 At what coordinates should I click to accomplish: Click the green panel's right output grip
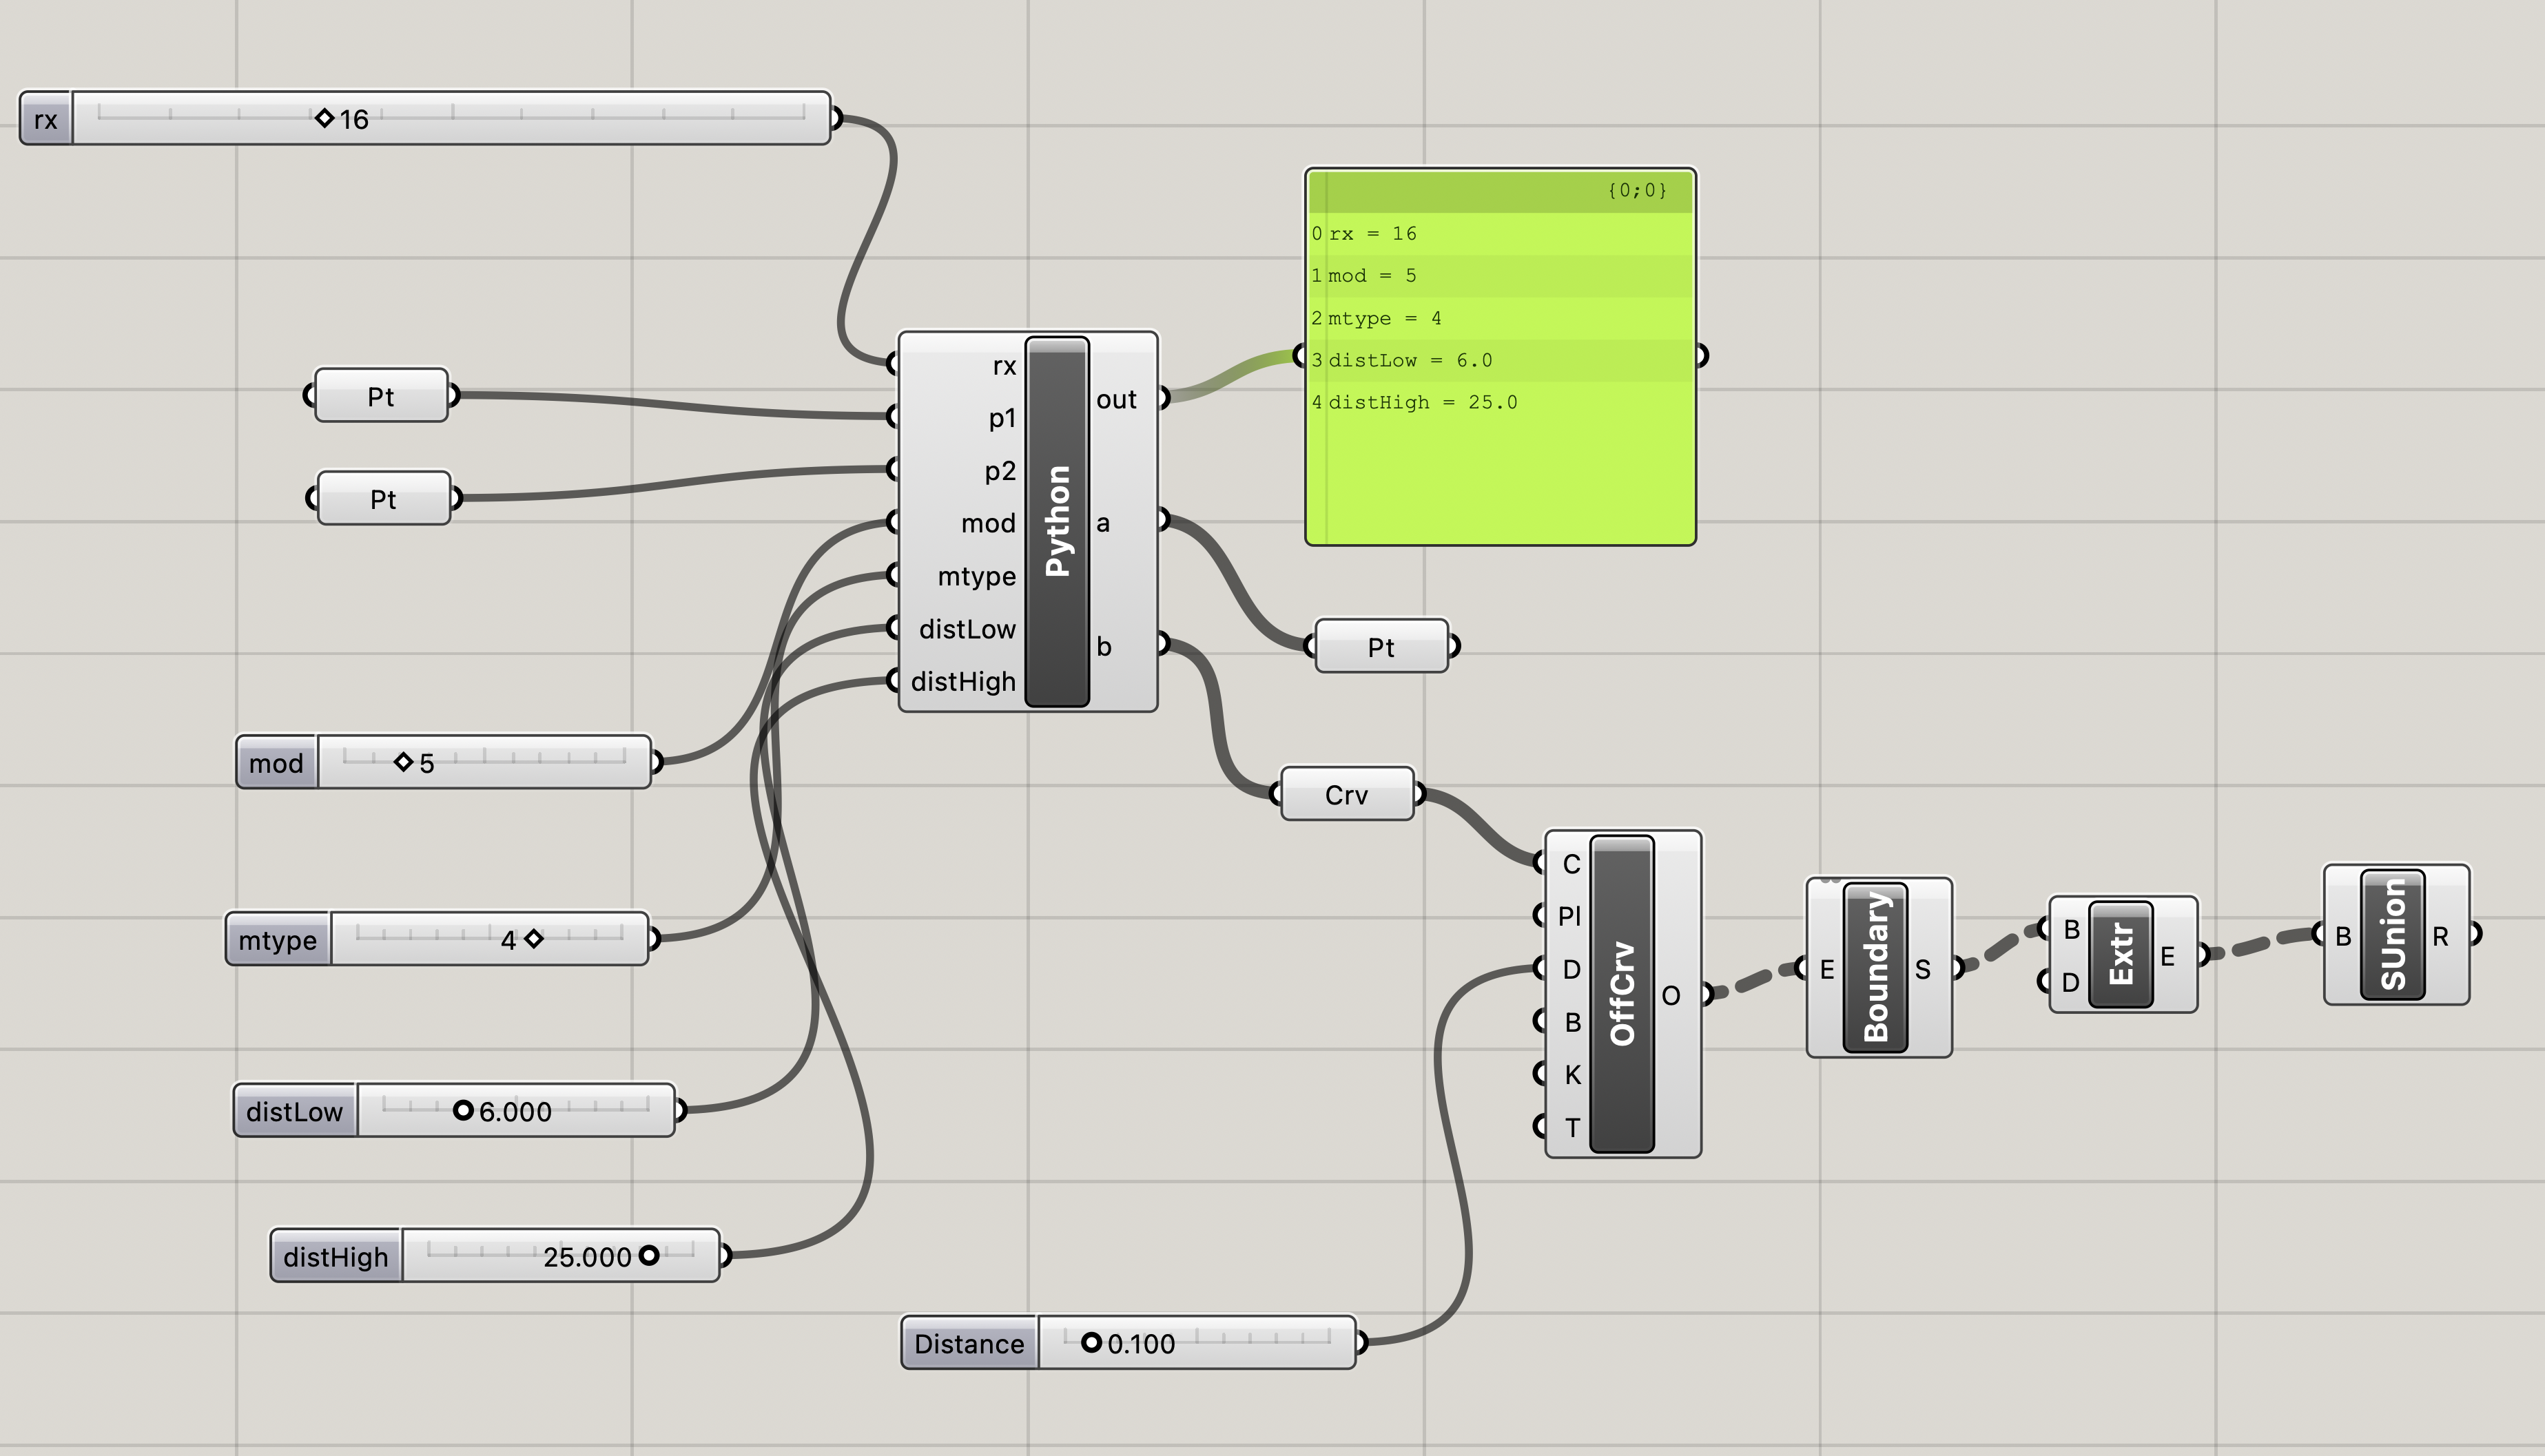(x=1702, y=355)
